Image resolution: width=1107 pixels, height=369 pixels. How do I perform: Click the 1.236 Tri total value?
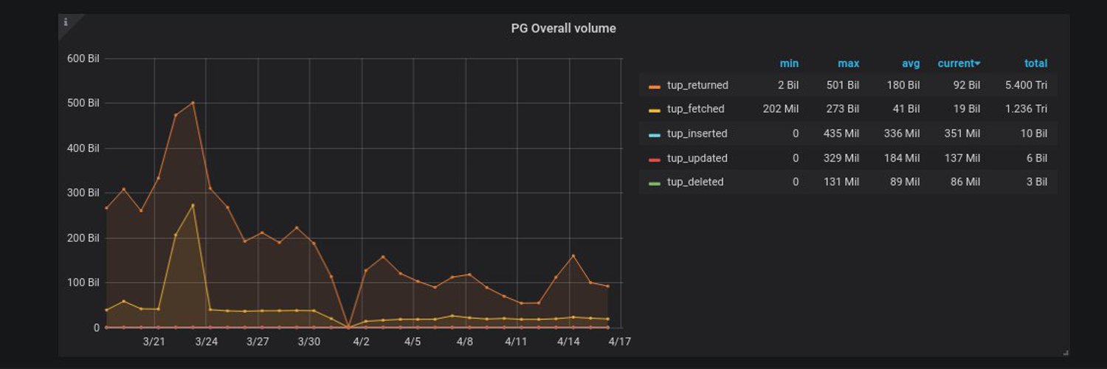1026,109
